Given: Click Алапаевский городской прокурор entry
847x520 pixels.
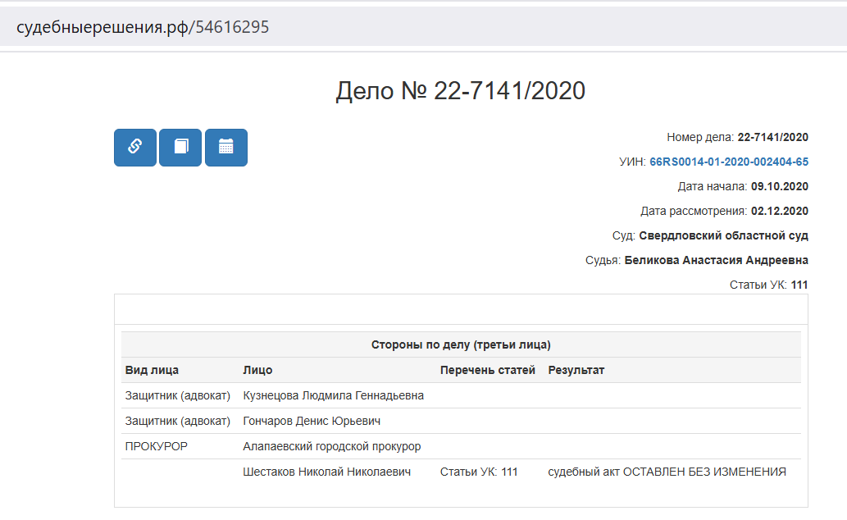Looking at the screenshot, I should [x=331, y=447].
